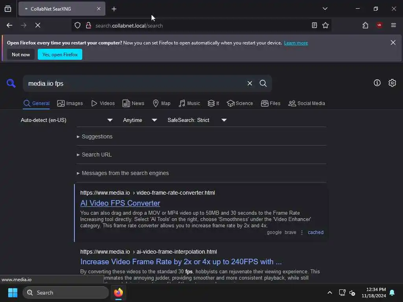Screen dimensions: 403x302
Task: Open the extensions puzzle icon
Action: [365, 26]
